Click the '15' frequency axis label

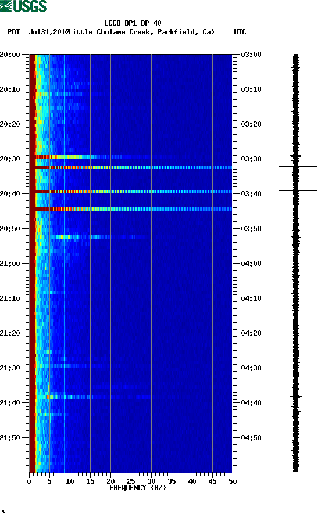coord(90,481)
